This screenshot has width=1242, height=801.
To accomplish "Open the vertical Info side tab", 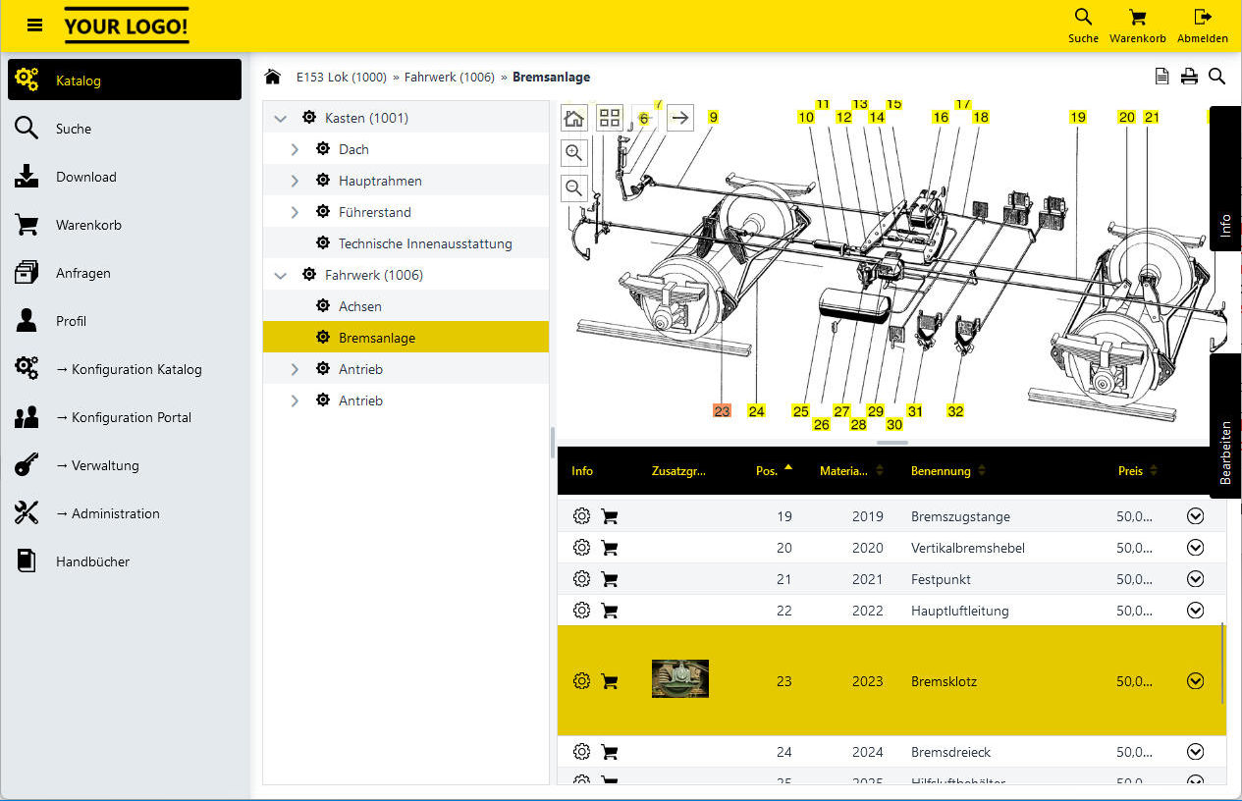I will 1225,226.
